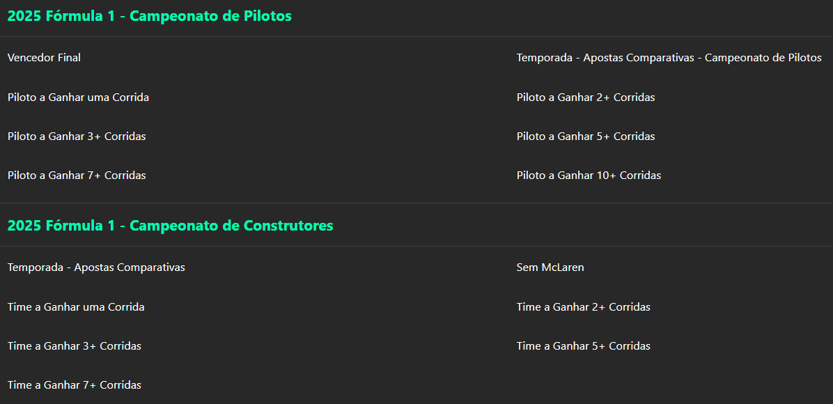The height and width of the screenshot is (404, 833).
Task: Open Piloto a Ganhar 2+ Corridas
Action: click(585, 98)
